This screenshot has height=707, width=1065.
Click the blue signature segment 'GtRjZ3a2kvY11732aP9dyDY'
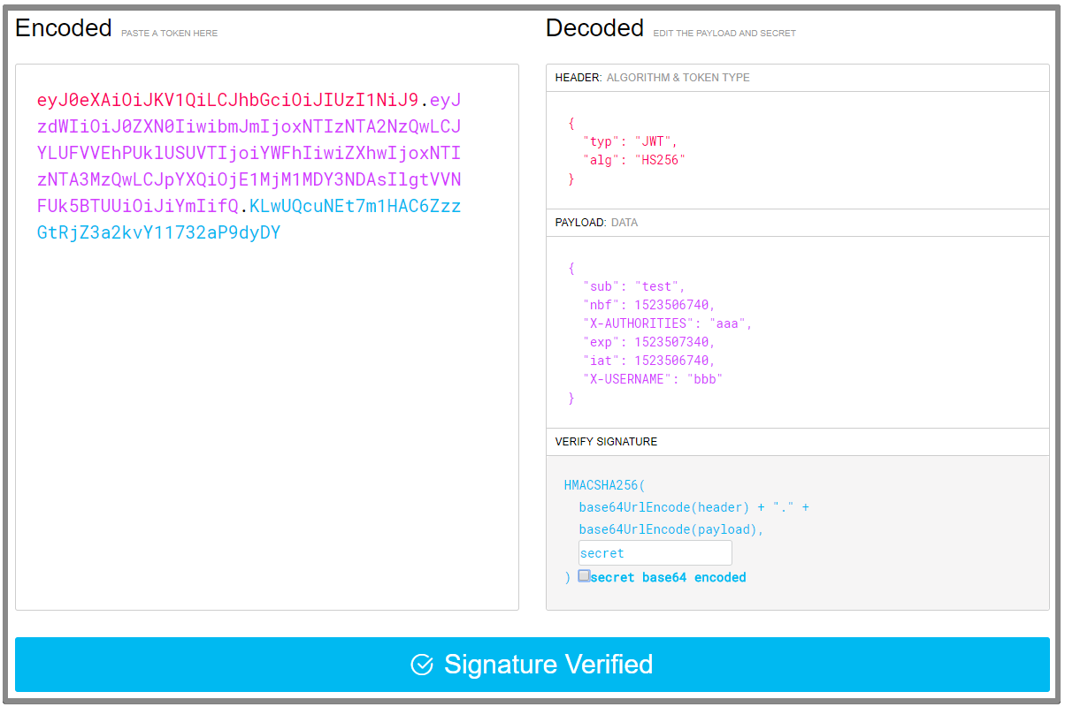(158, 233)
